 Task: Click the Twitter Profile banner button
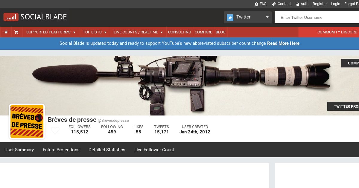click(x=343, y=107)
